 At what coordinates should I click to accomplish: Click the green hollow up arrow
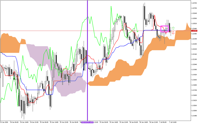173,28
